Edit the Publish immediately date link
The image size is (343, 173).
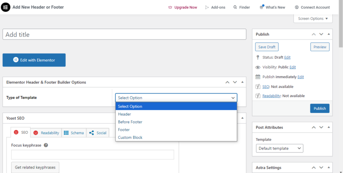[x=301, y=77]
